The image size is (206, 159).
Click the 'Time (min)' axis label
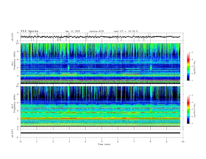coord(104,144)
